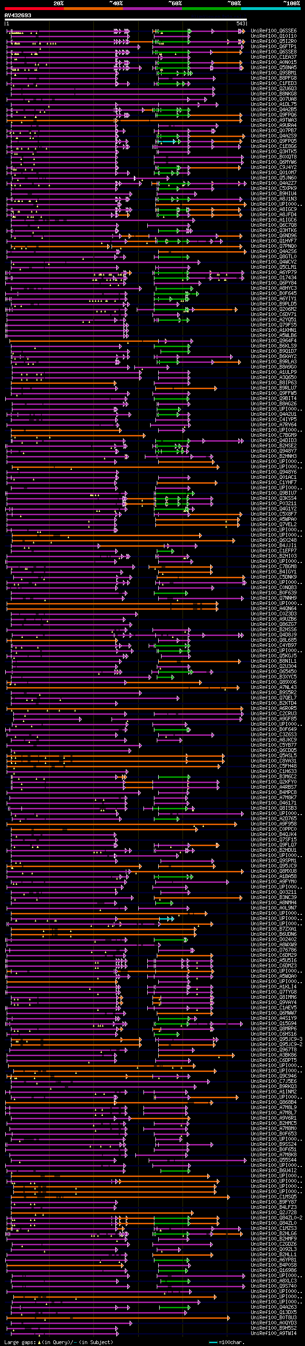The width and height of the screenshot is (305, 1346).
Task: Select subject label UniRef100_A4QN64
Action: tap(274, 608)
